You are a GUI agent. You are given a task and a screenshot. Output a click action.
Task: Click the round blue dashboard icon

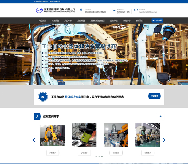[x=43, y=97]
